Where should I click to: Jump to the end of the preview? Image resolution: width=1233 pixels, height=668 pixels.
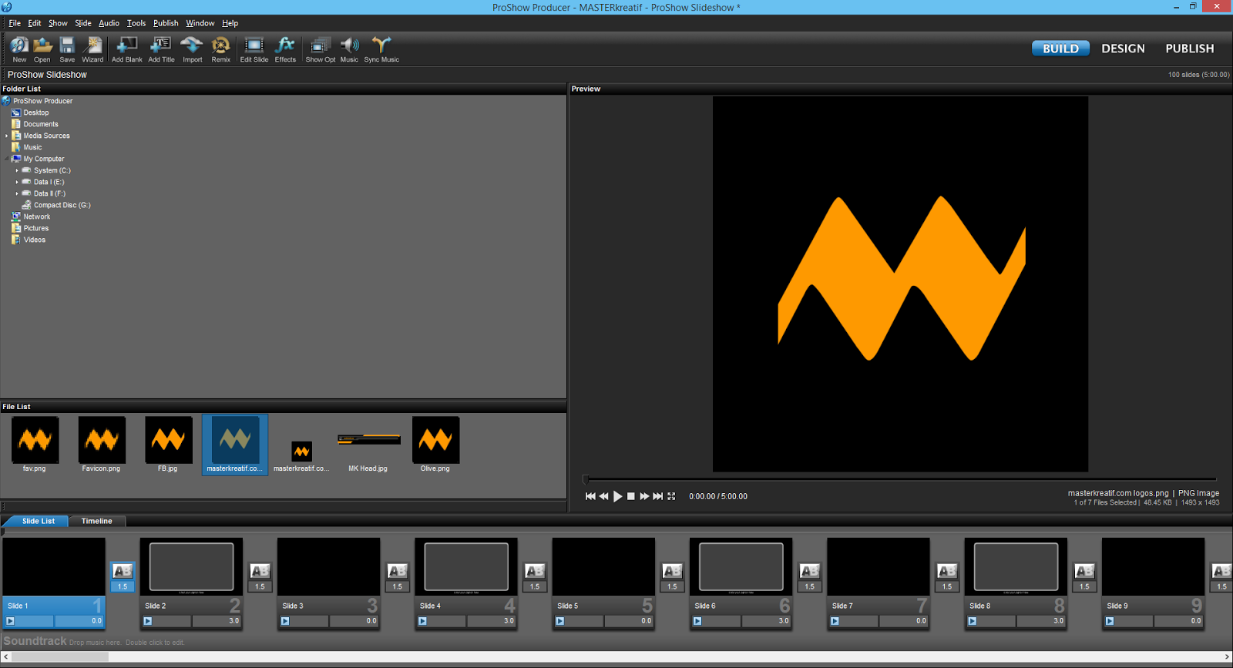(x=658, y=496)
